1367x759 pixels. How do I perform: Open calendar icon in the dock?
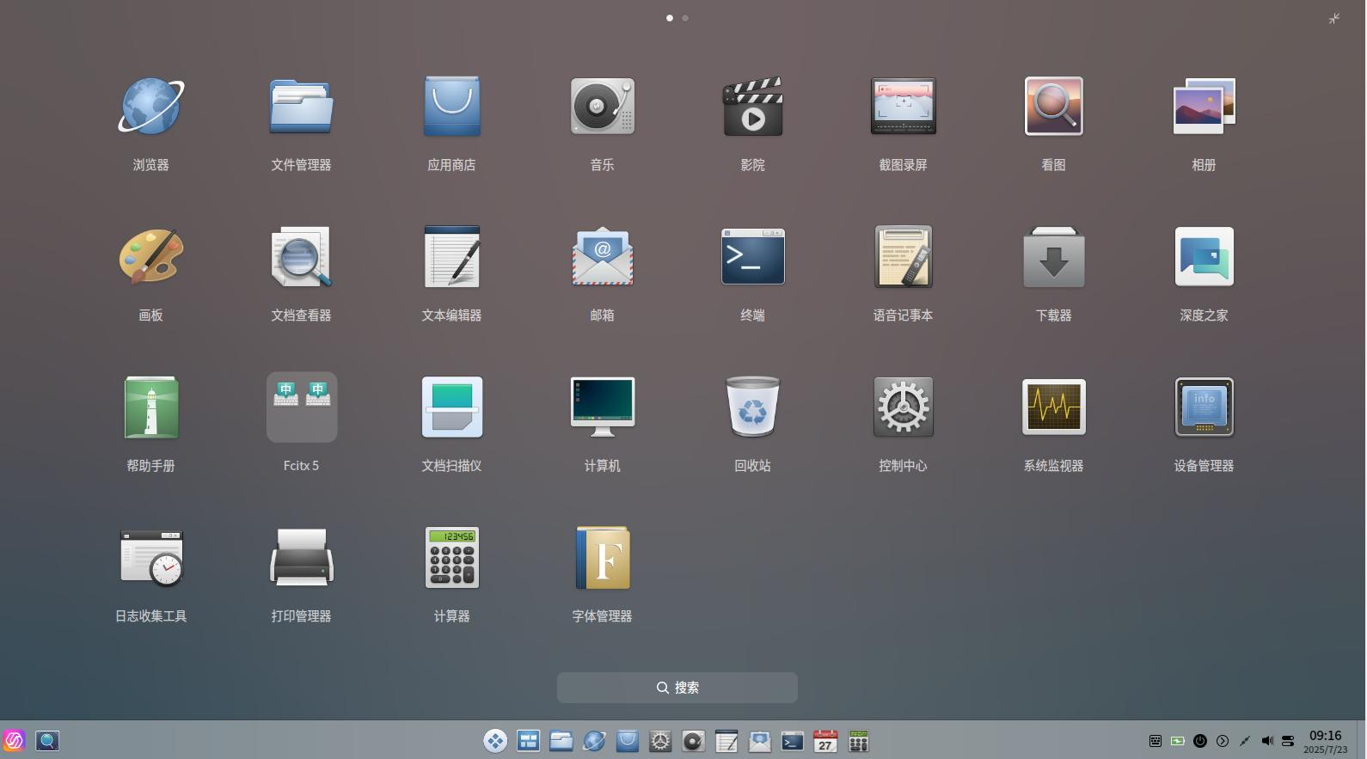tap(825, 741)
